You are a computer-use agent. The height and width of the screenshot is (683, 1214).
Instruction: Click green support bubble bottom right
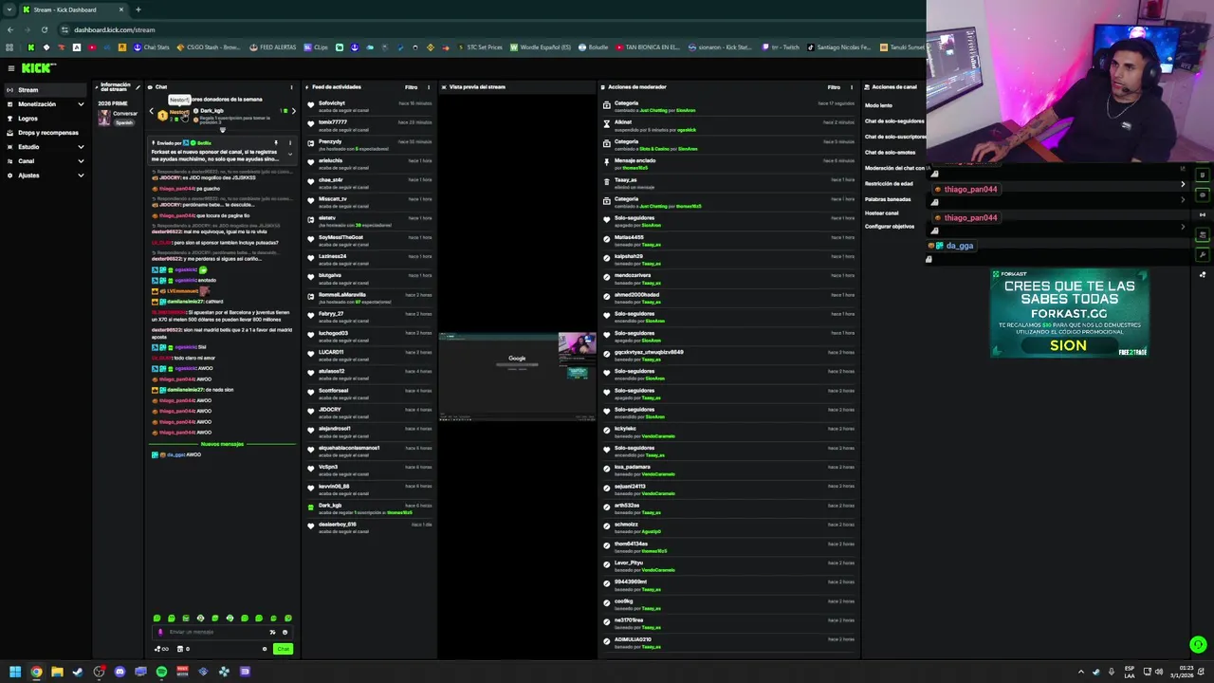pyautogui.click(x=1198, y=645)
